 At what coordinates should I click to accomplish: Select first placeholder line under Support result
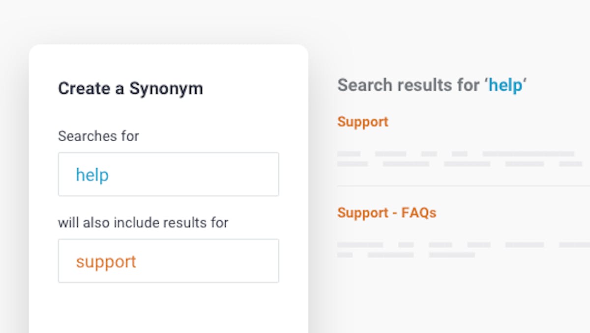pos(456,154)
